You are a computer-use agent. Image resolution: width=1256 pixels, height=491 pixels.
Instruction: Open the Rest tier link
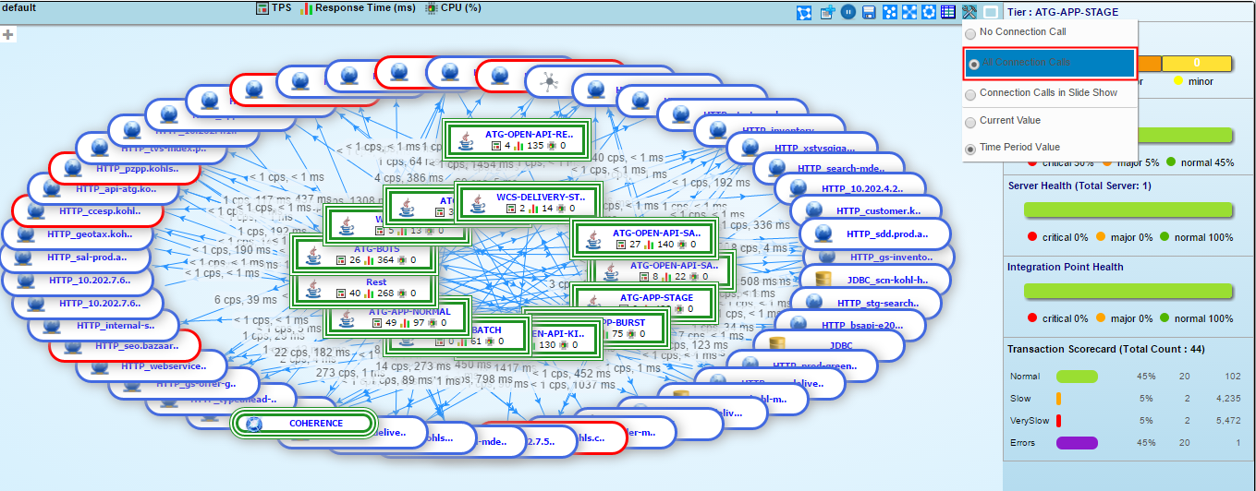tap(376, 282)
